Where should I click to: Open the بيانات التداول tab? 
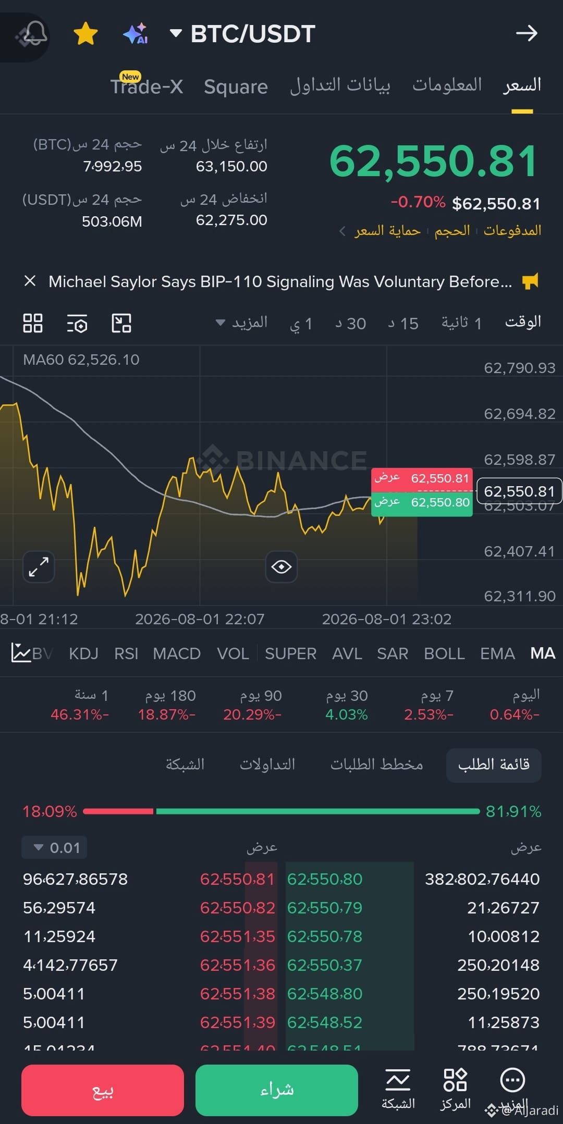[x=340, y=85]
